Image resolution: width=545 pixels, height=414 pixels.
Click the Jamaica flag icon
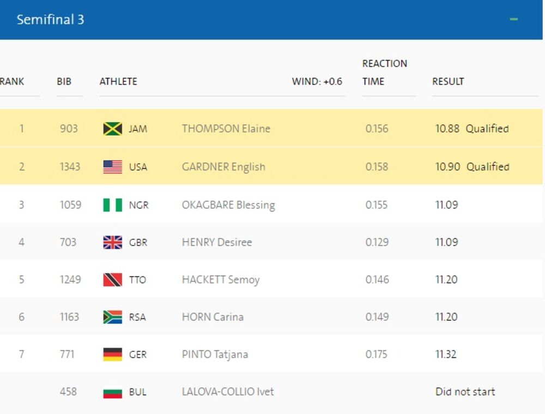[x=112, y=129]
